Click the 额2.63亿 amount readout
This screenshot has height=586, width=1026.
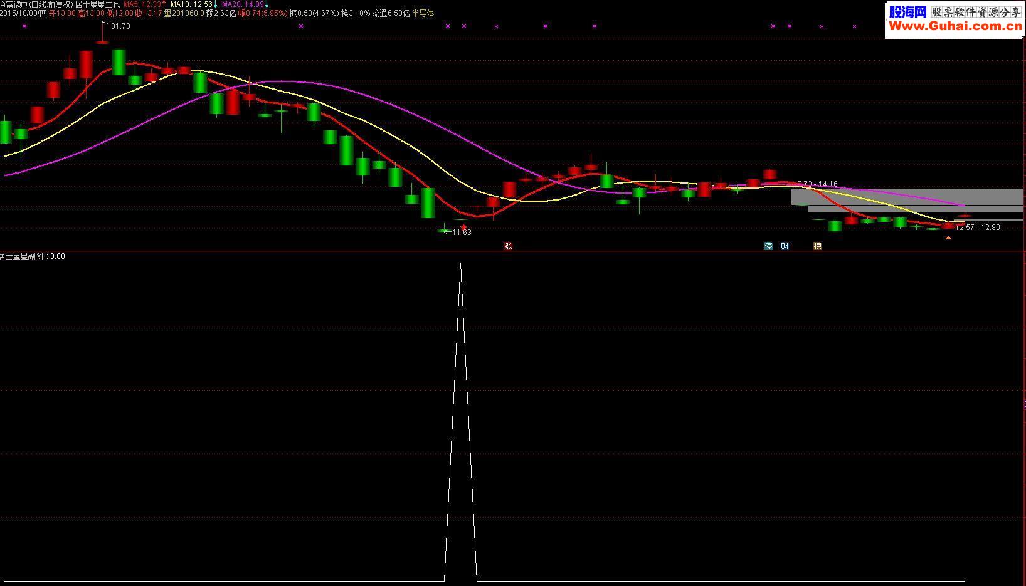(x=221, y=13)
